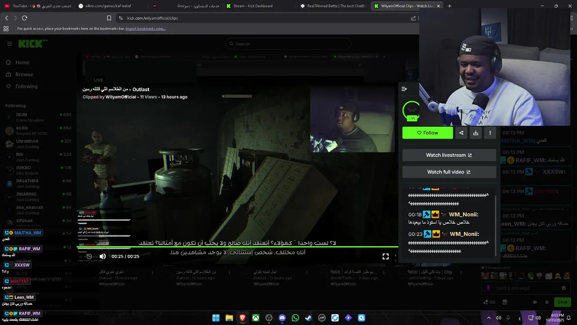Open WhatsApp from the taskbar

(x=295, y=318)
